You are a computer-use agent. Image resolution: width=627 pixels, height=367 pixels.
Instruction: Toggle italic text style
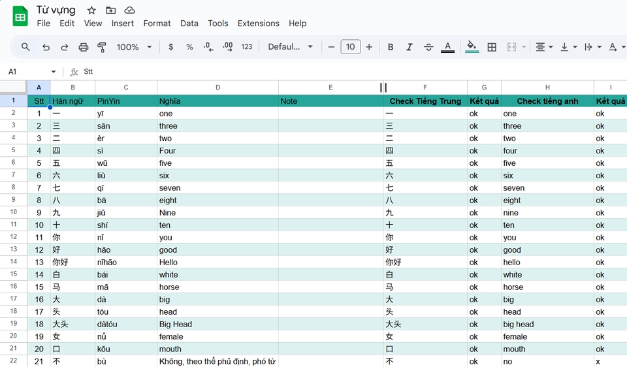pyautogui.click(x=410, y=47)
